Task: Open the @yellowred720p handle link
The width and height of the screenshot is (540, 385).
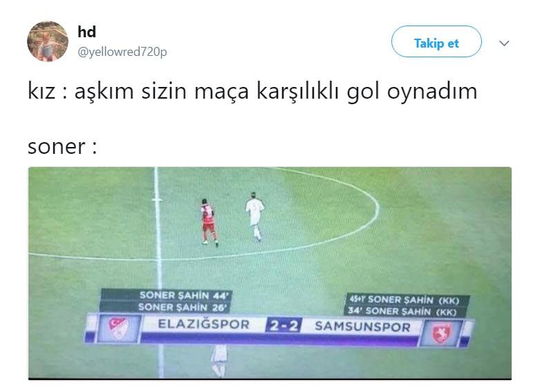Action: 122,52
